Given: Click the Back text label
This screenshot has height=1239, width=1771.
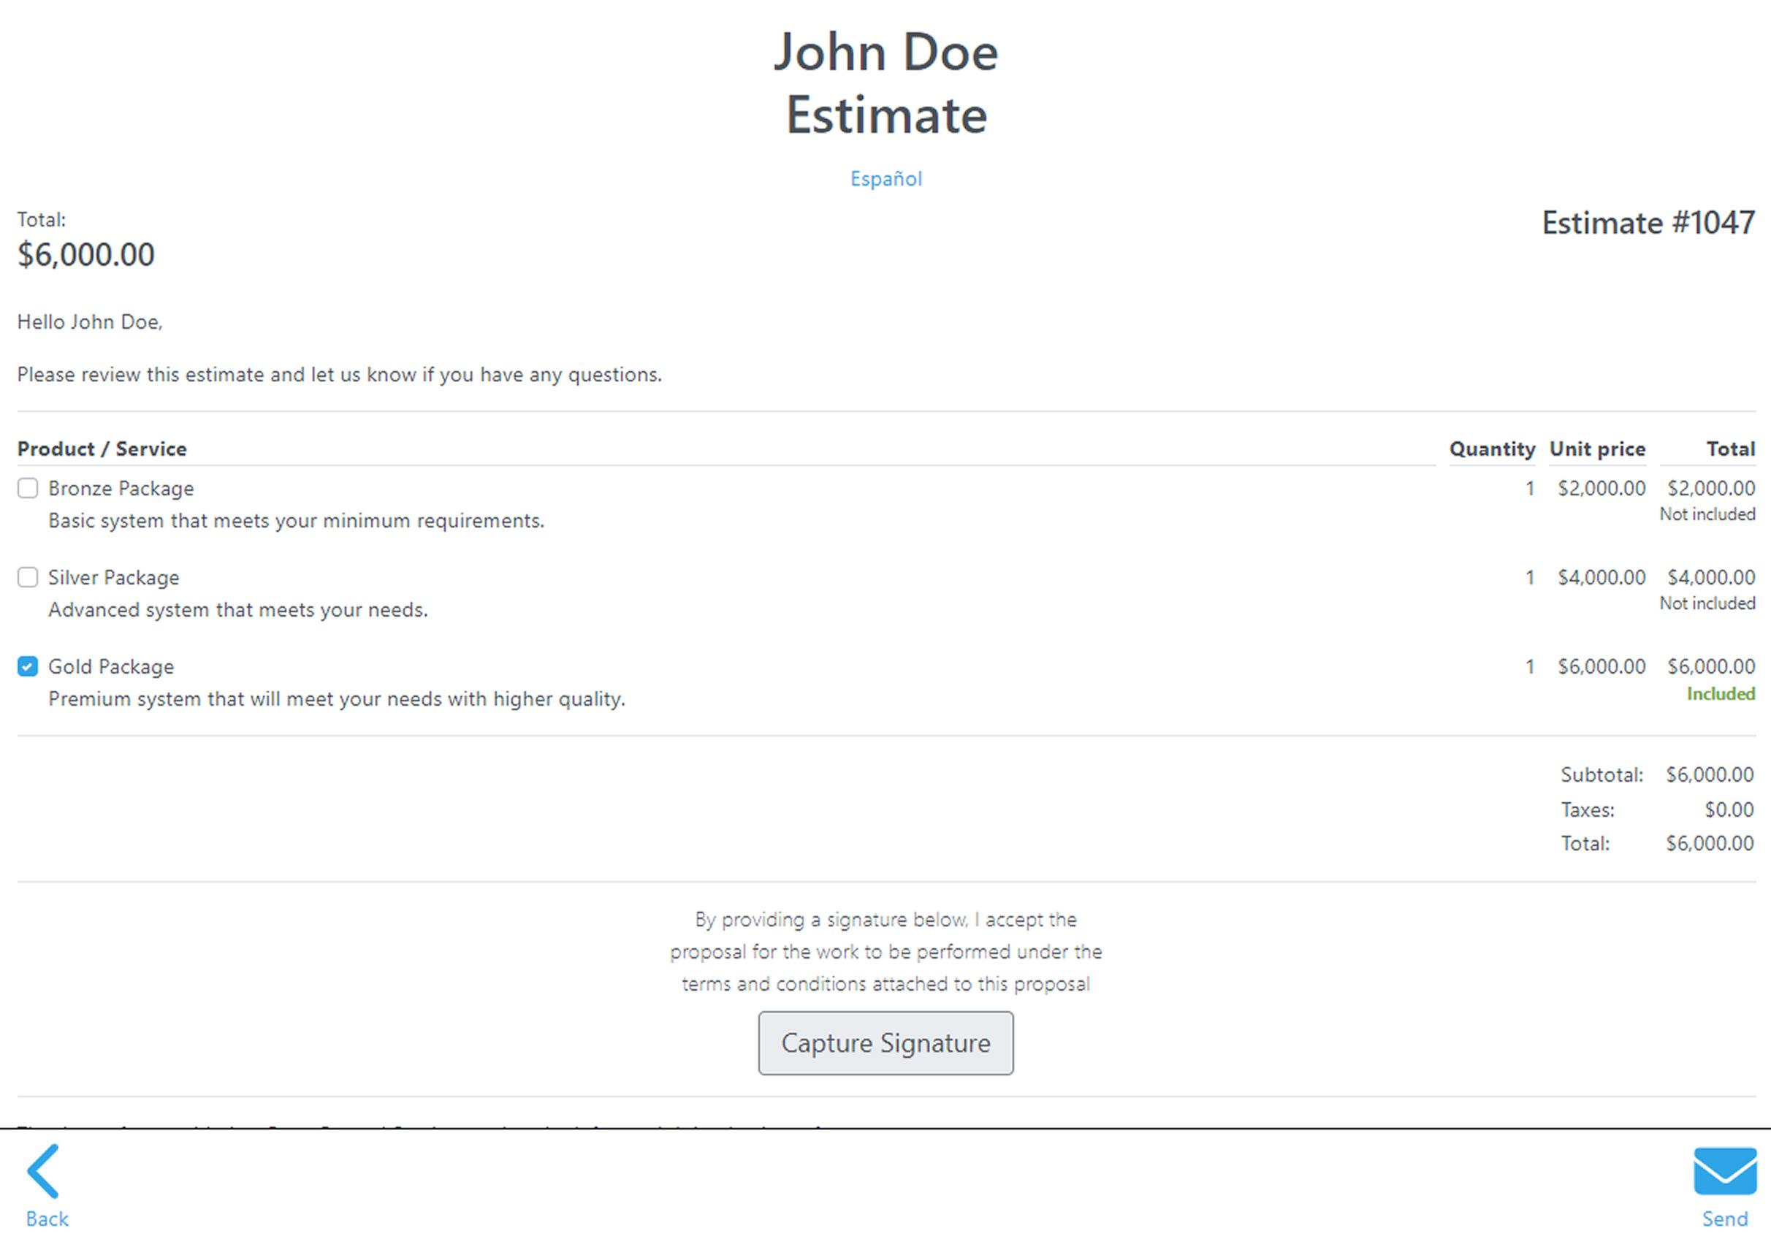Looking at the screenshot, I should pos(47,1219).
